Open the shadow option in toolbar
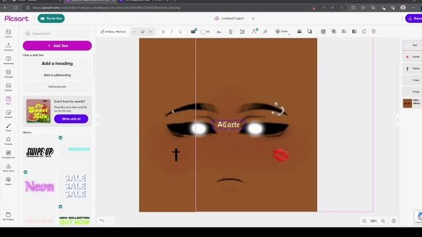Image resolution: width=422 pixels, height=237 pixels. click(x=310, y=32)
